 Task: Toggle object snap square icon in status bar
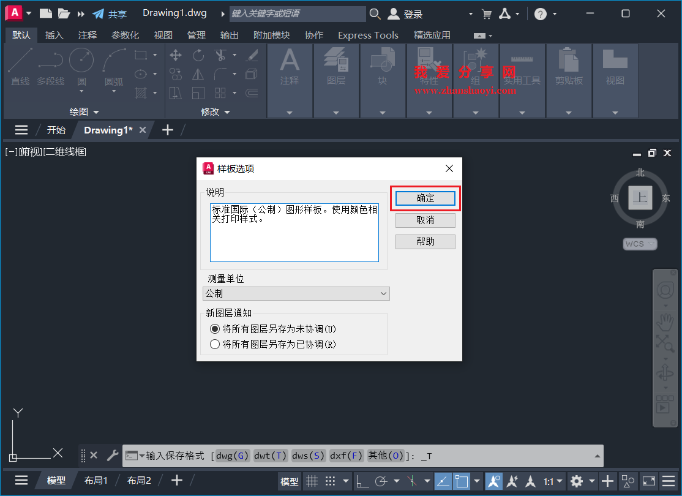(462, 481)
